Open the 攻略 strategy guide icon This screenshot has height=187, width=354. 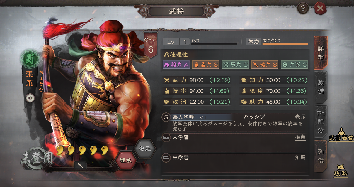click(341, 170)
